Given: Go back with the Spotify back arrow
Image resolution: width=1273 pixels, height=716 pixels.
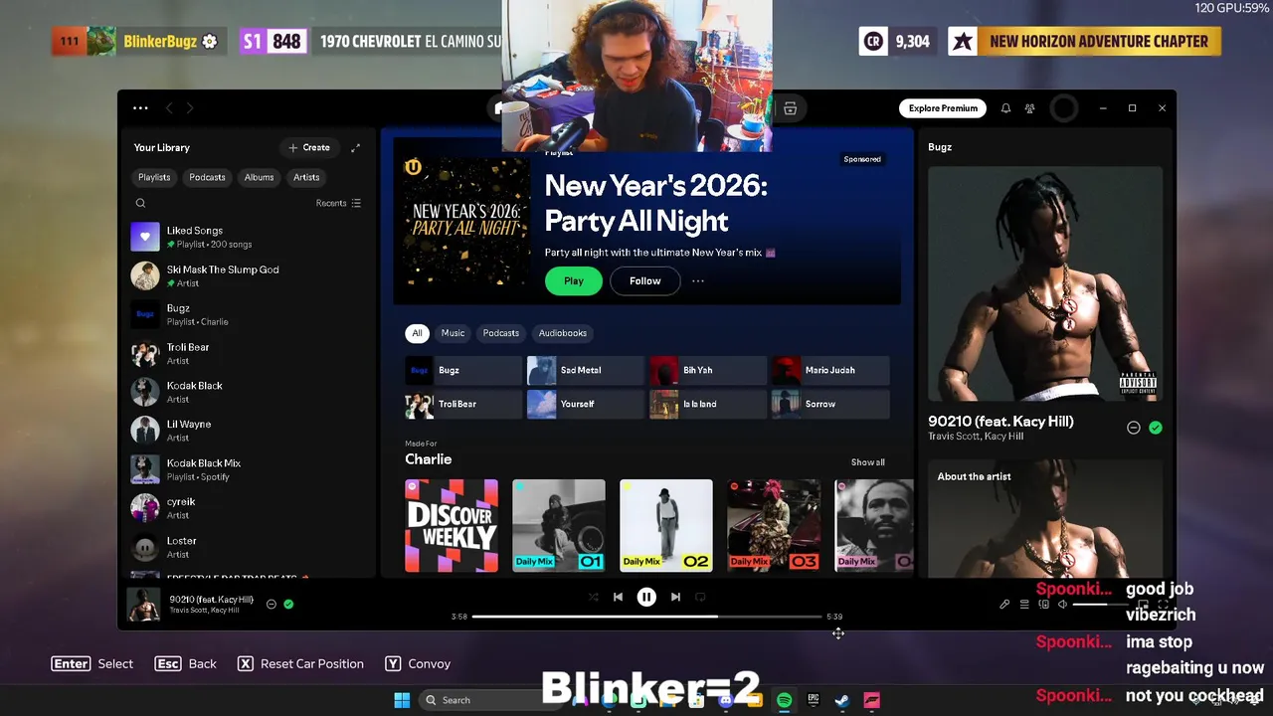Looking at the screenshot, I should point(169,108).
